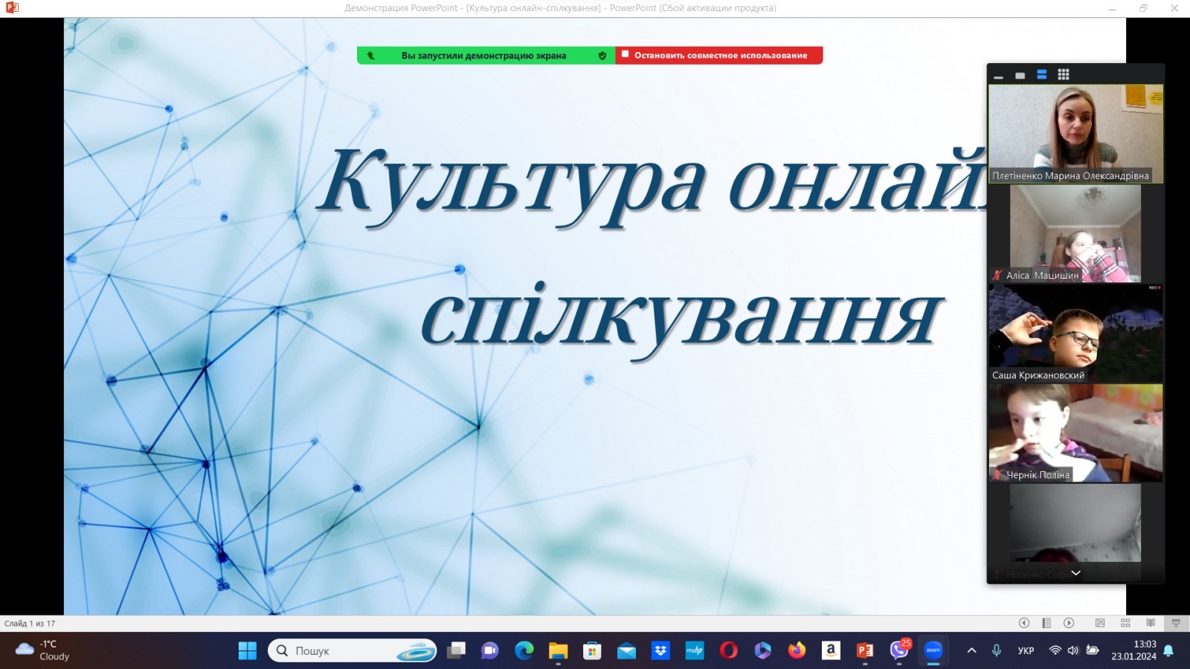Change input language УКР indicator
The image size is (1190, 669).
pyautogui.click(x=1026, y=650)
